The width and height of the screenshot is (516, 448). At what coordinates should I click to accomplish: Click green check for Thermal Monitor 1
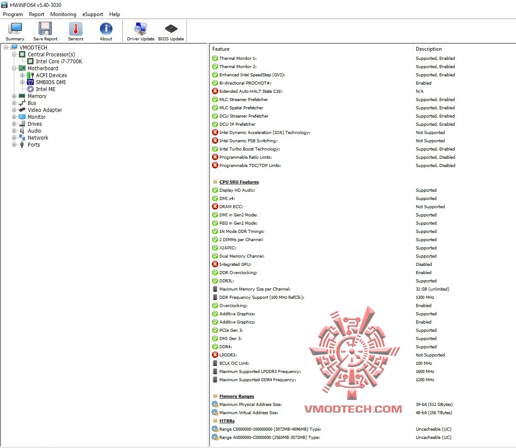point(215,58)
